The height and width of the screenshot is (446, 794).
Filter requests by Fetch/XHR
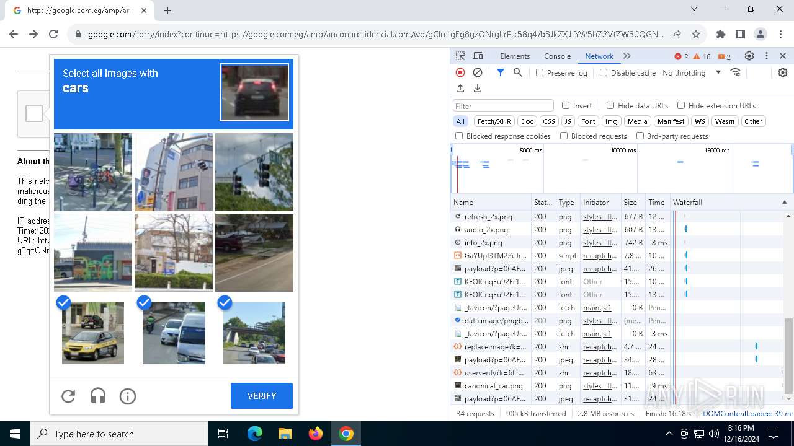[494, 121]
